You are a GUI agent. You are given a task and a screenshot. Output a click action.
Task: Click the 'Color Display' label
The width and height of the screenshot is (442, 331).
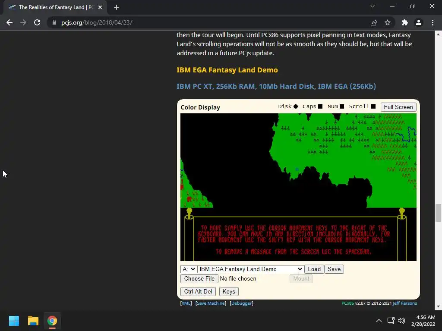(x=200, y=107)
